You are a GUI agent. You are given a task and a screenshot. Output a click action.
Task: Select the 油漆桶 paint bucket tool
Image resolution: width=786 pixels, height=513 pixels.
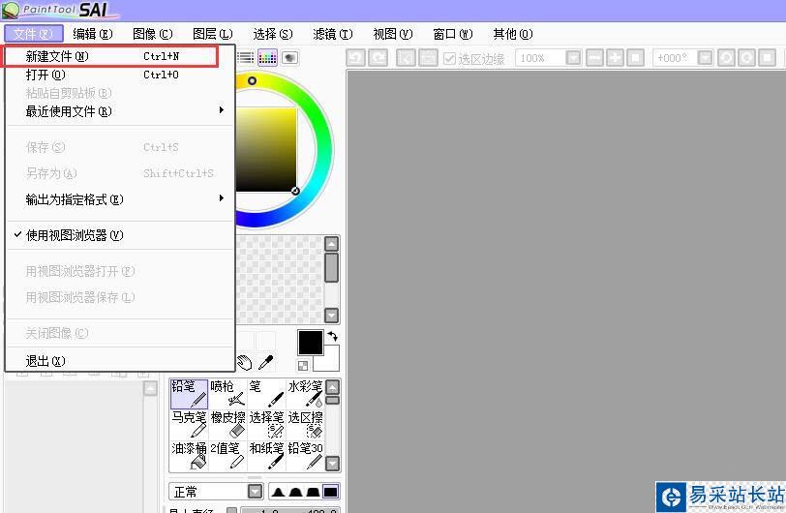[x=189, y=456]
